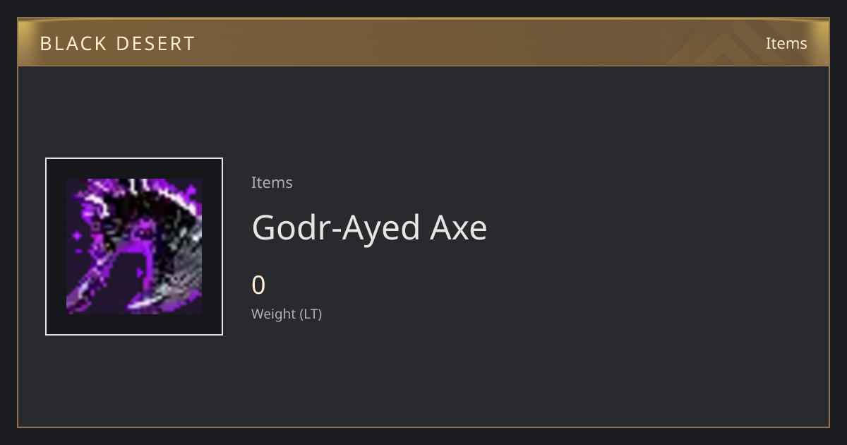Click the BLACK DESERT header title

[117, 44]
